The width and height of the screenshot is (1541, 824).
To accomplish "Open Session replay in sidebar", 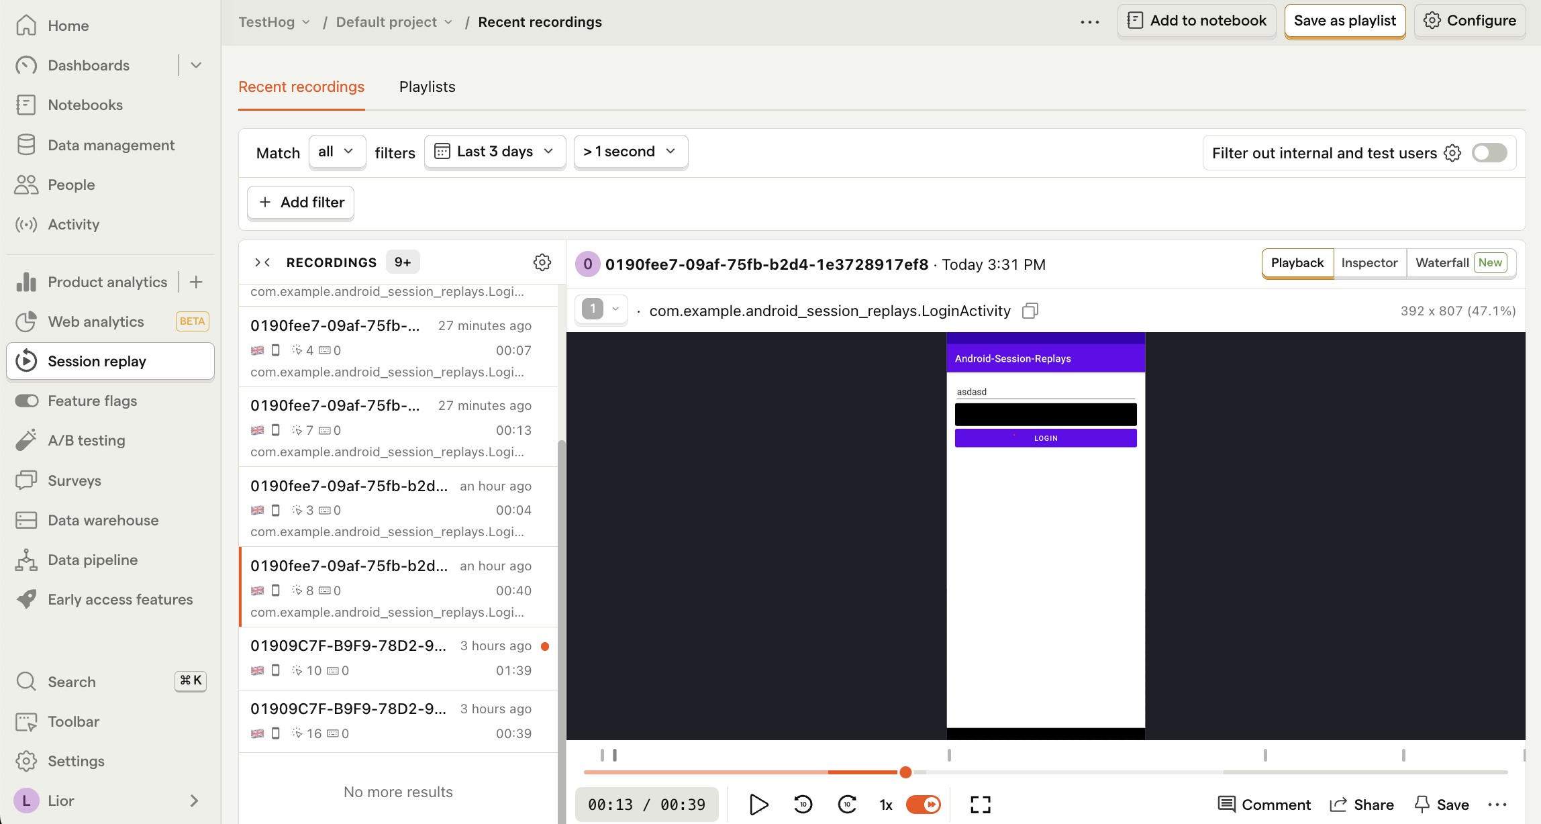I will pos(110,361).
